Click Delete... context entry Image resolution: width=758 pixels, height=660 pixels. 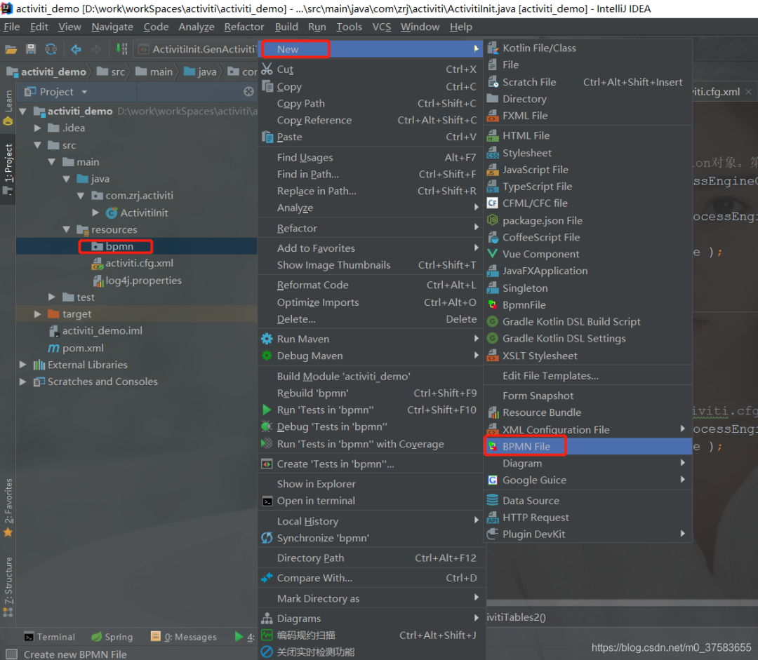pos(371,319)
